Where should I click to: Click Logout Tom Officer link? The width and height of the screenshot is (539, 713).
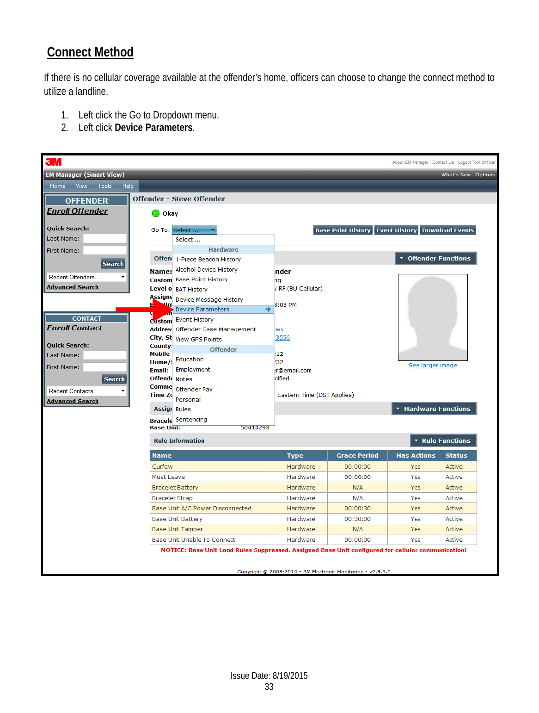tap(477, 162)
